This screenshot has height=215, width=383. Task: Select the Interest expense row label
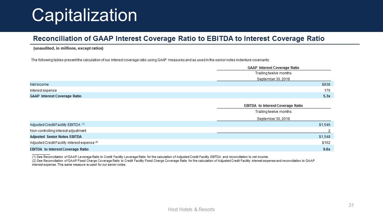[x=43, y=90]
